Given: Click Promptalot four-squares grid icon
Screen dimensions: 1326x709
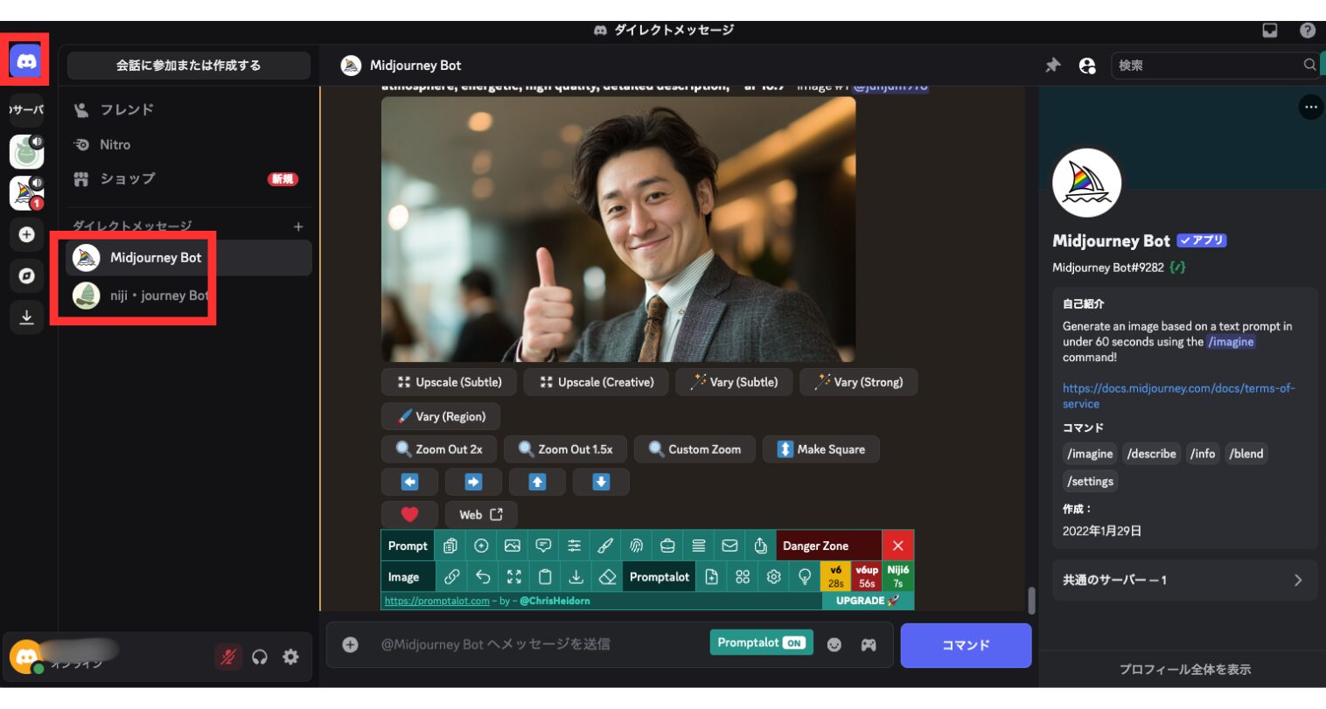Looking at the screenshot, I should pos(743,577).
